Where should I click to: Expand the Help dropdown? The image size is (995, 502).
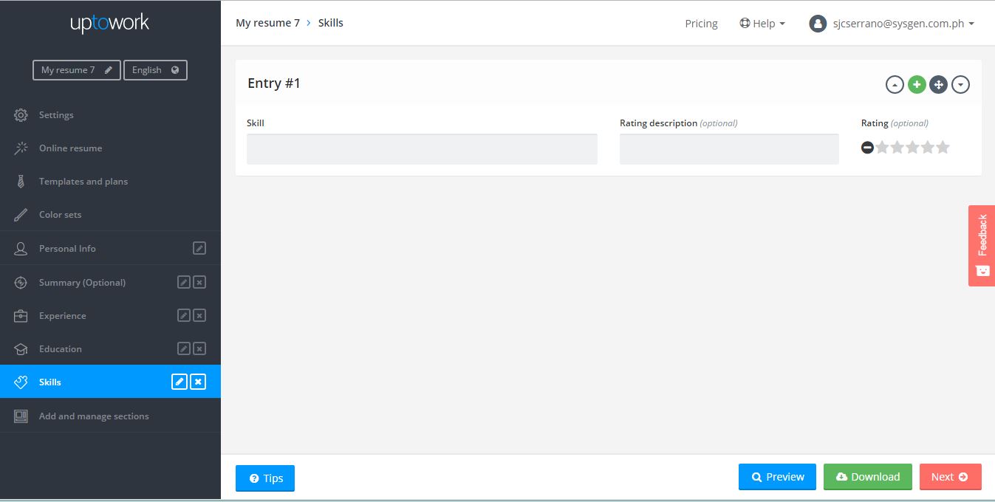[762, 24]
